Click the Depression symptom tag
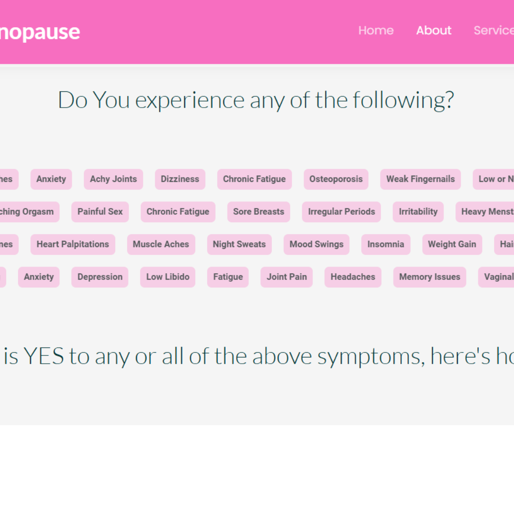Viewport: 514px width, 514px height. pyautogui.click(x=100, y=277)
